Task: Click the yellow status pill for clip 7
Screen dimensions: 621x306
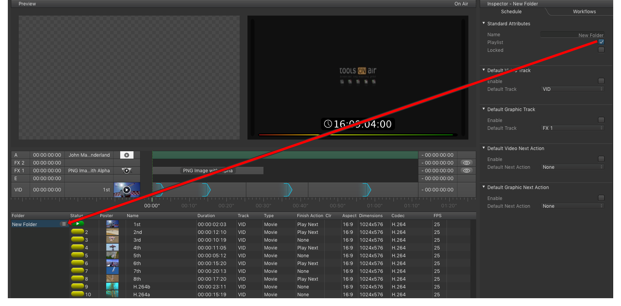Action: pos(78,271)
